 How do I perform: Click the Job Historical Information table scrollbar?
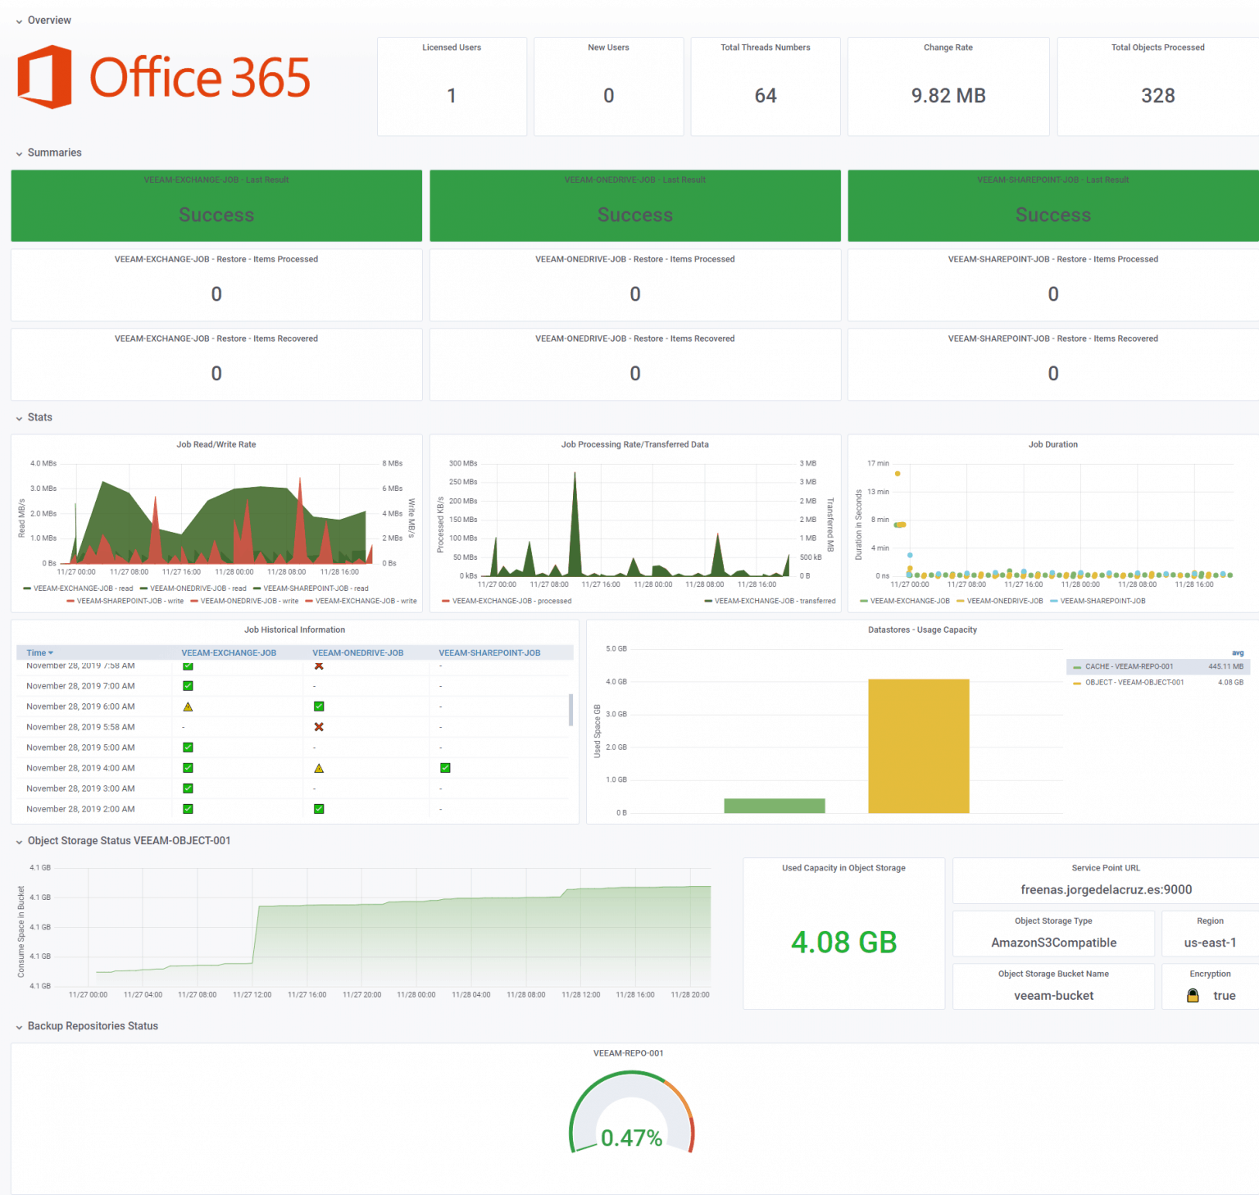[x=570, y=710]
